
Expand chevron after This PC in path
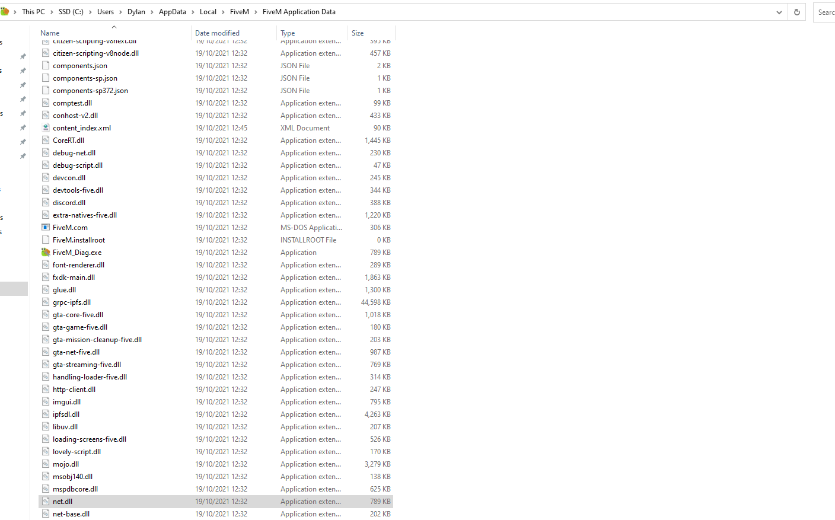[52, 12]
